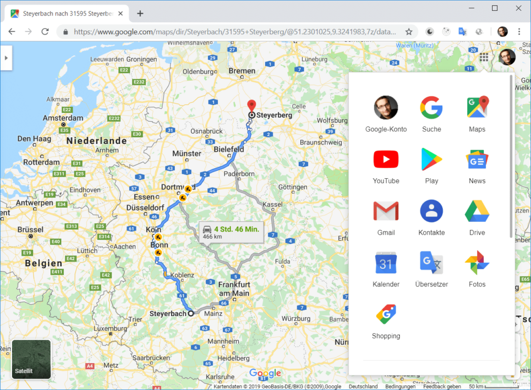The image size is (531, 390).
Task: Switch map to Satellit view
Action: (31, 359)
